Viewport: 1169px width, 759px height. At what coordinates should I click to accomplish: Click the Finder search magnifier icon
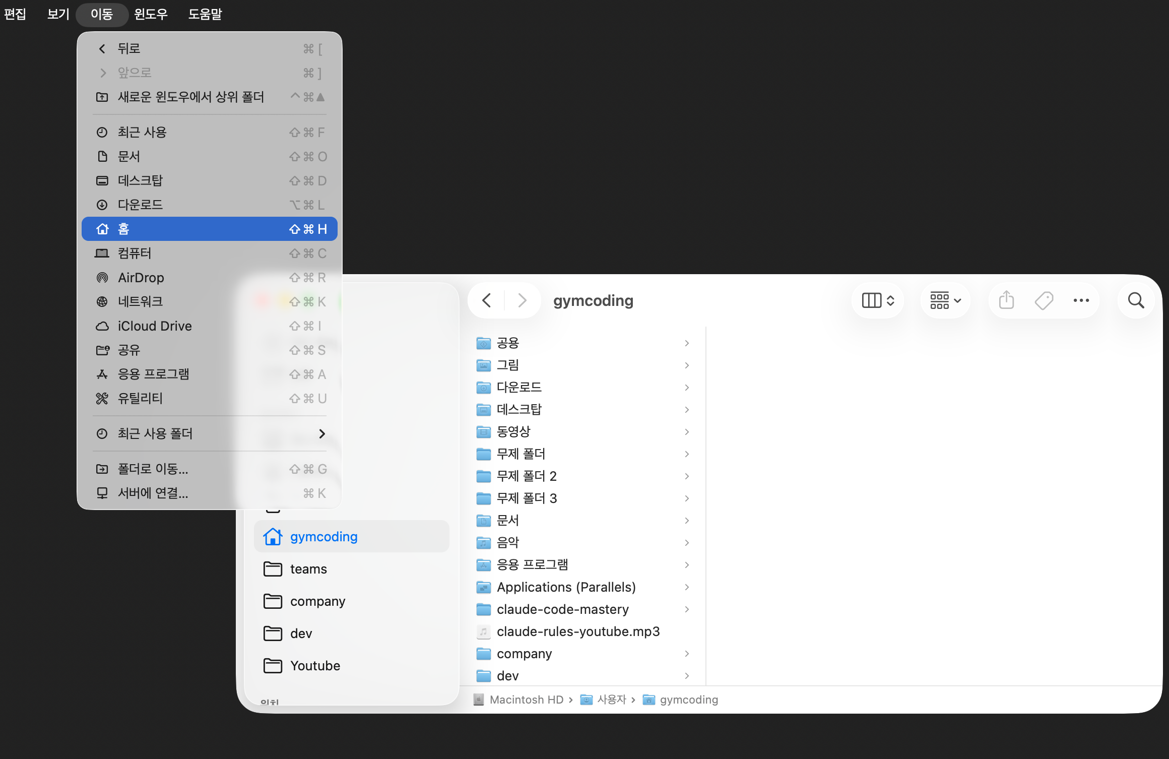point(1136,300)
